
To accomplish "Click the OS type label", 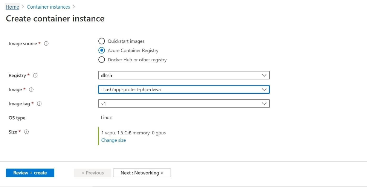I will coord(17,118).
